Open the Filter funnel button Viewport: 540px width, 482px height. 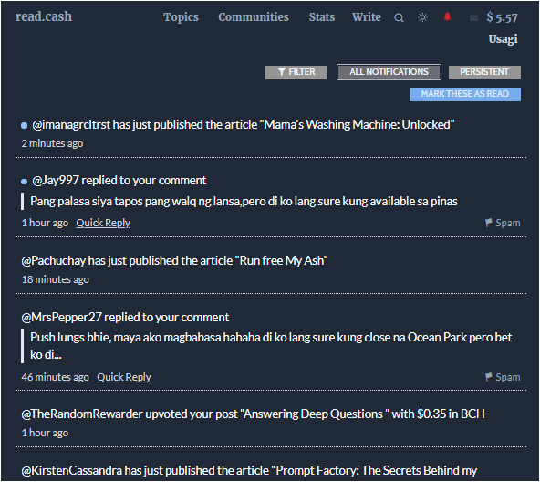[x=296, y=72]
